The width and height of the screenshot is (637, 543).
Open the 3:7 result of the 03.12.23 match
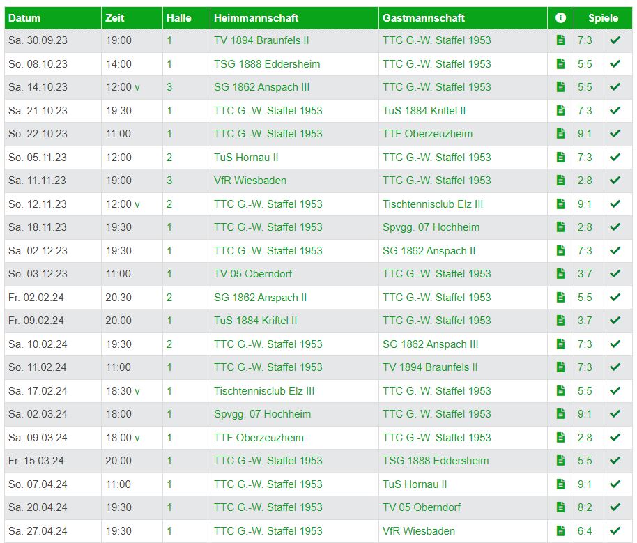(x=585, y=275)
